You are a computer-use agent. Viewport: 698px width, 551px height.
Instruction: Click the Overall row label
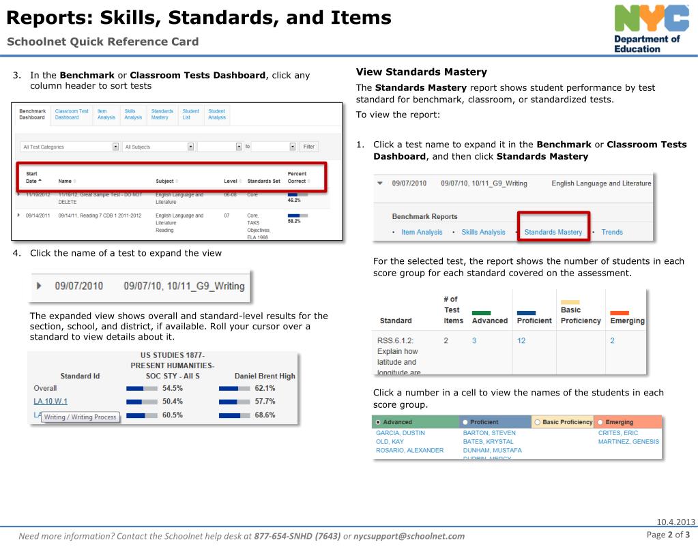click(45, 388)
